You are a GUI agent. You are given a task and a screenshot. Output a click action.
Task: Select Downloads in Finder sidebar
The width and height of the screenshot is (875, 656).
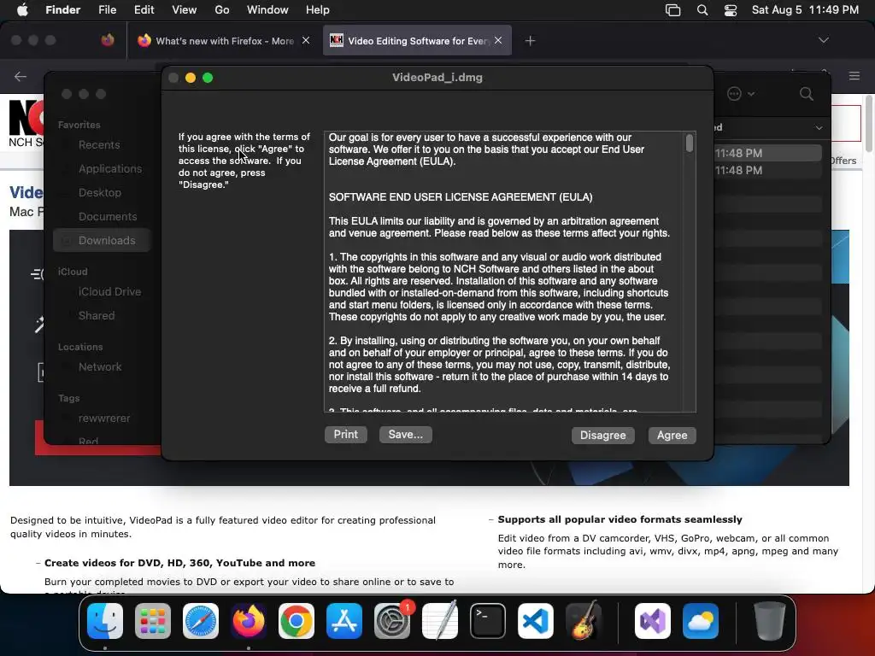[x=103, y=240]
